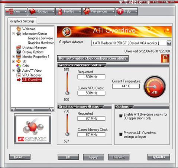Click the ATI temperature gauge
Viewport: 178px width, 168px height.
(x=155, y=87)
